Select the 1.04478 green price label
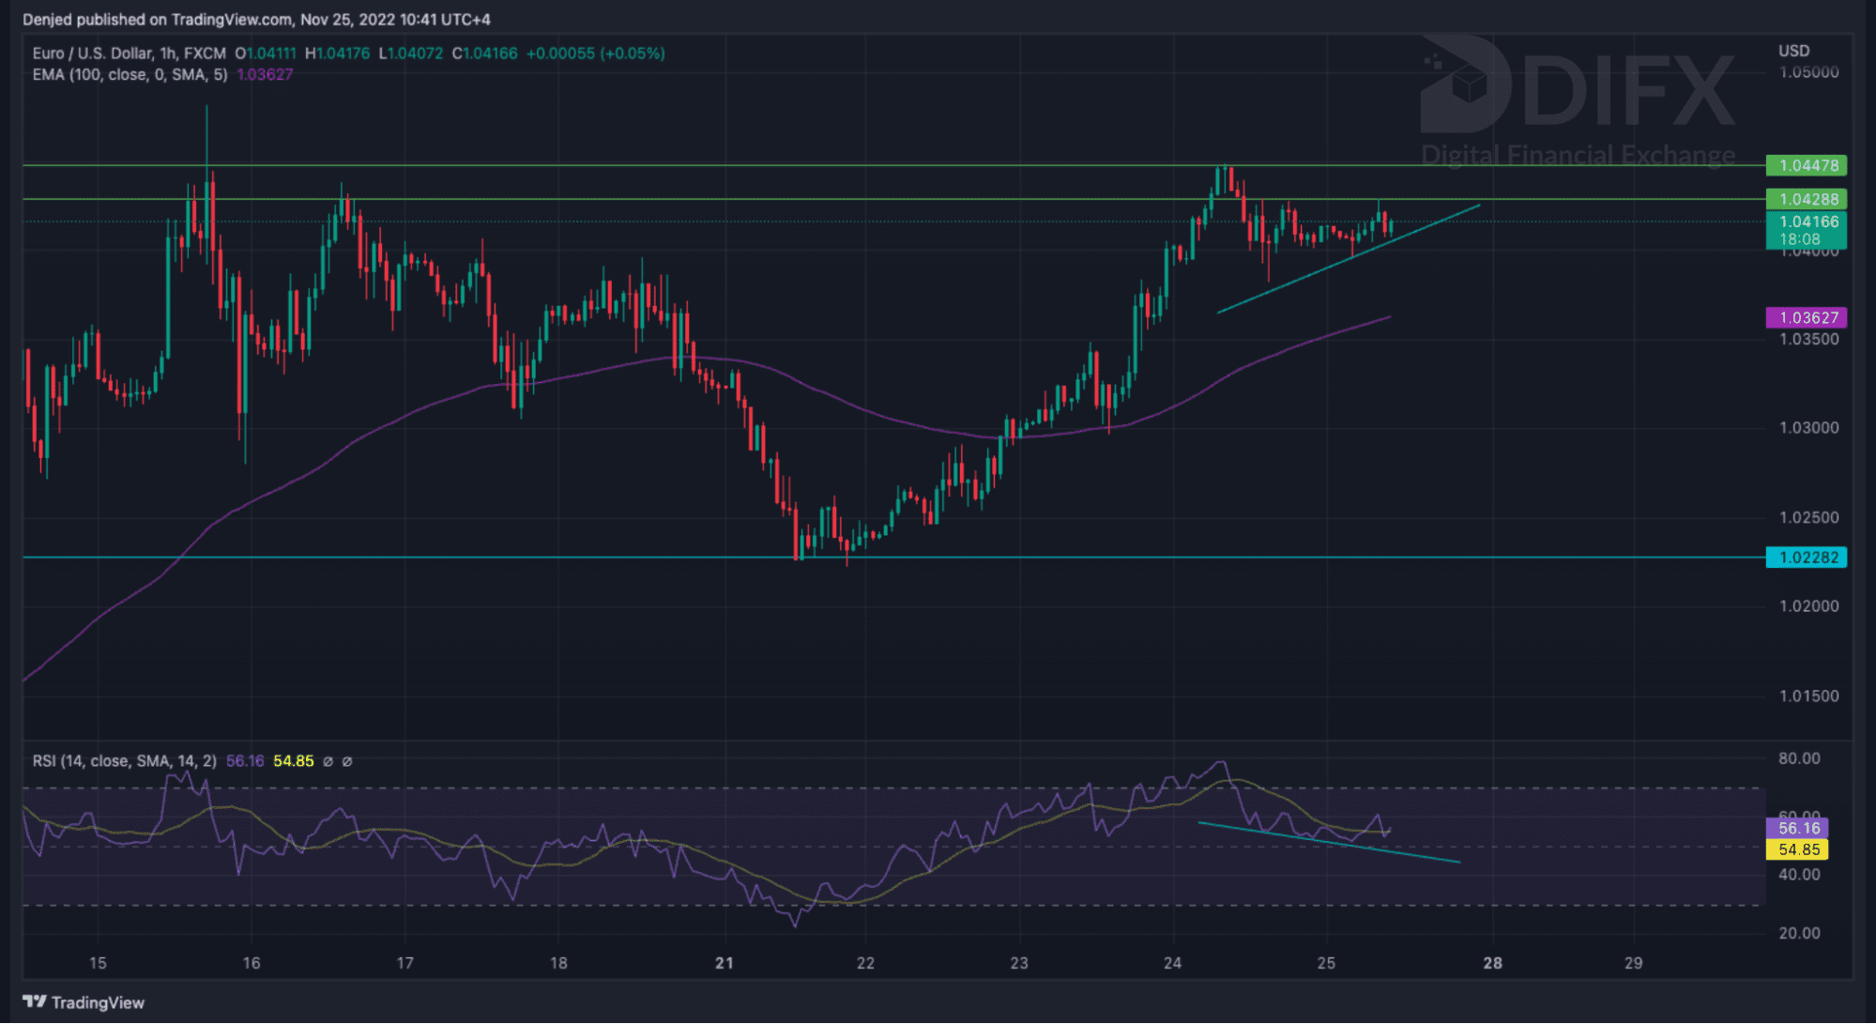This screenshot has width=1876, height=1024. (x=1807, y=165)
